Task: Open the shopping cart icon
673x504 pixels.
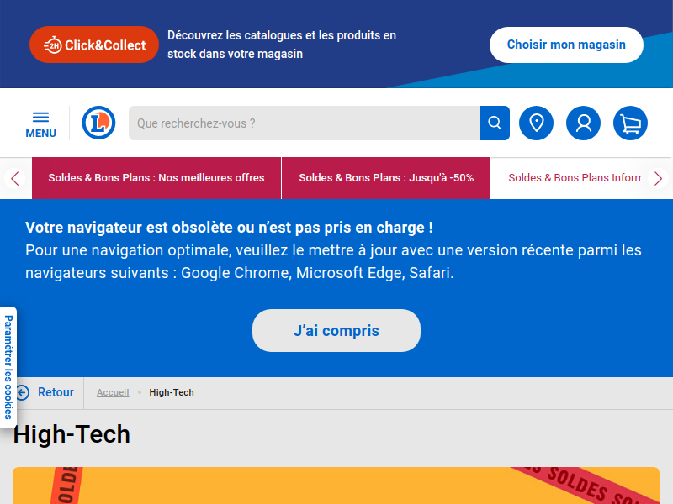Action: [630, 123]
